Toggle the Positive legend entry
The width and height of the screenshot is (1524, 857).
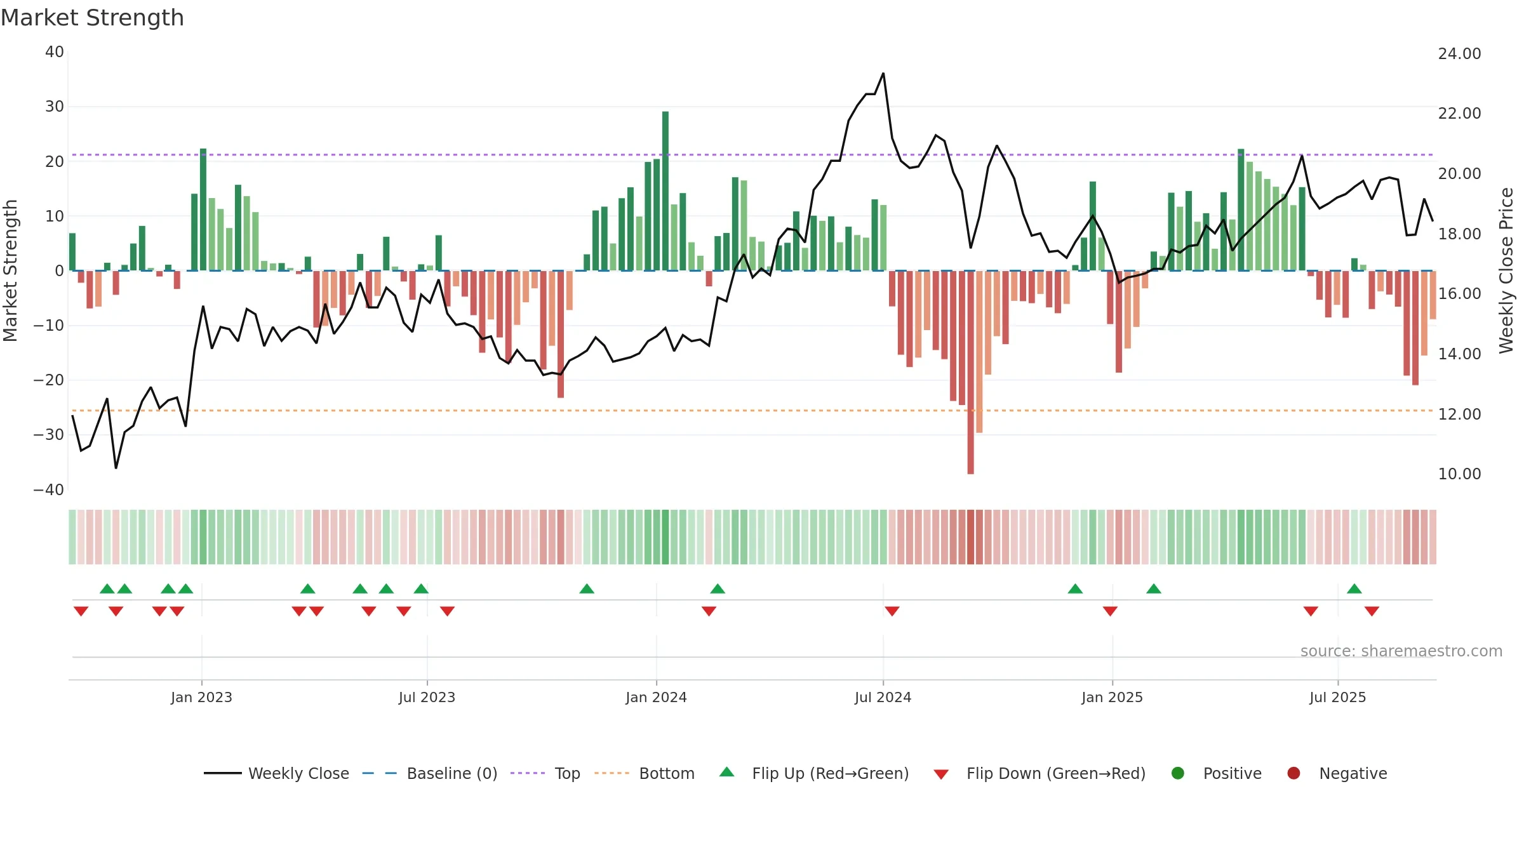1216,773
